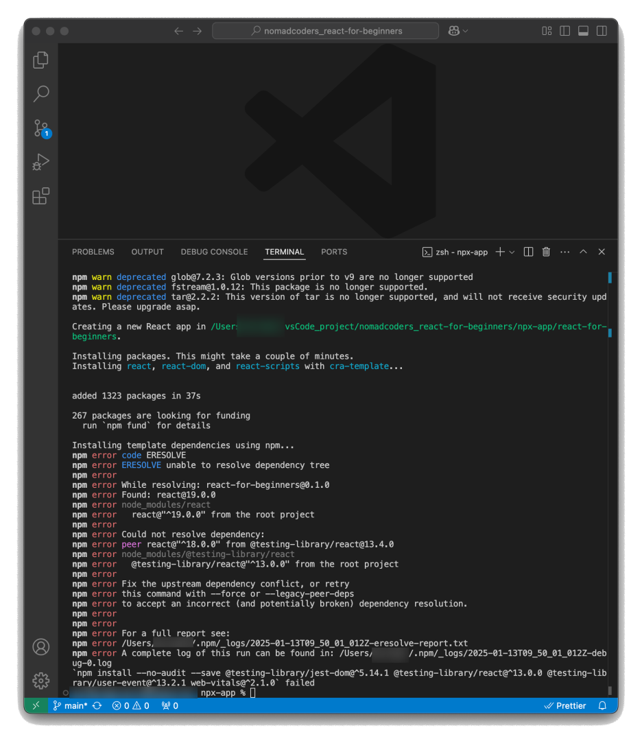Open the Explorer view in activity bar
This screenshot has height=743, width=642.
pyautogui.click(x=40, y=60)
